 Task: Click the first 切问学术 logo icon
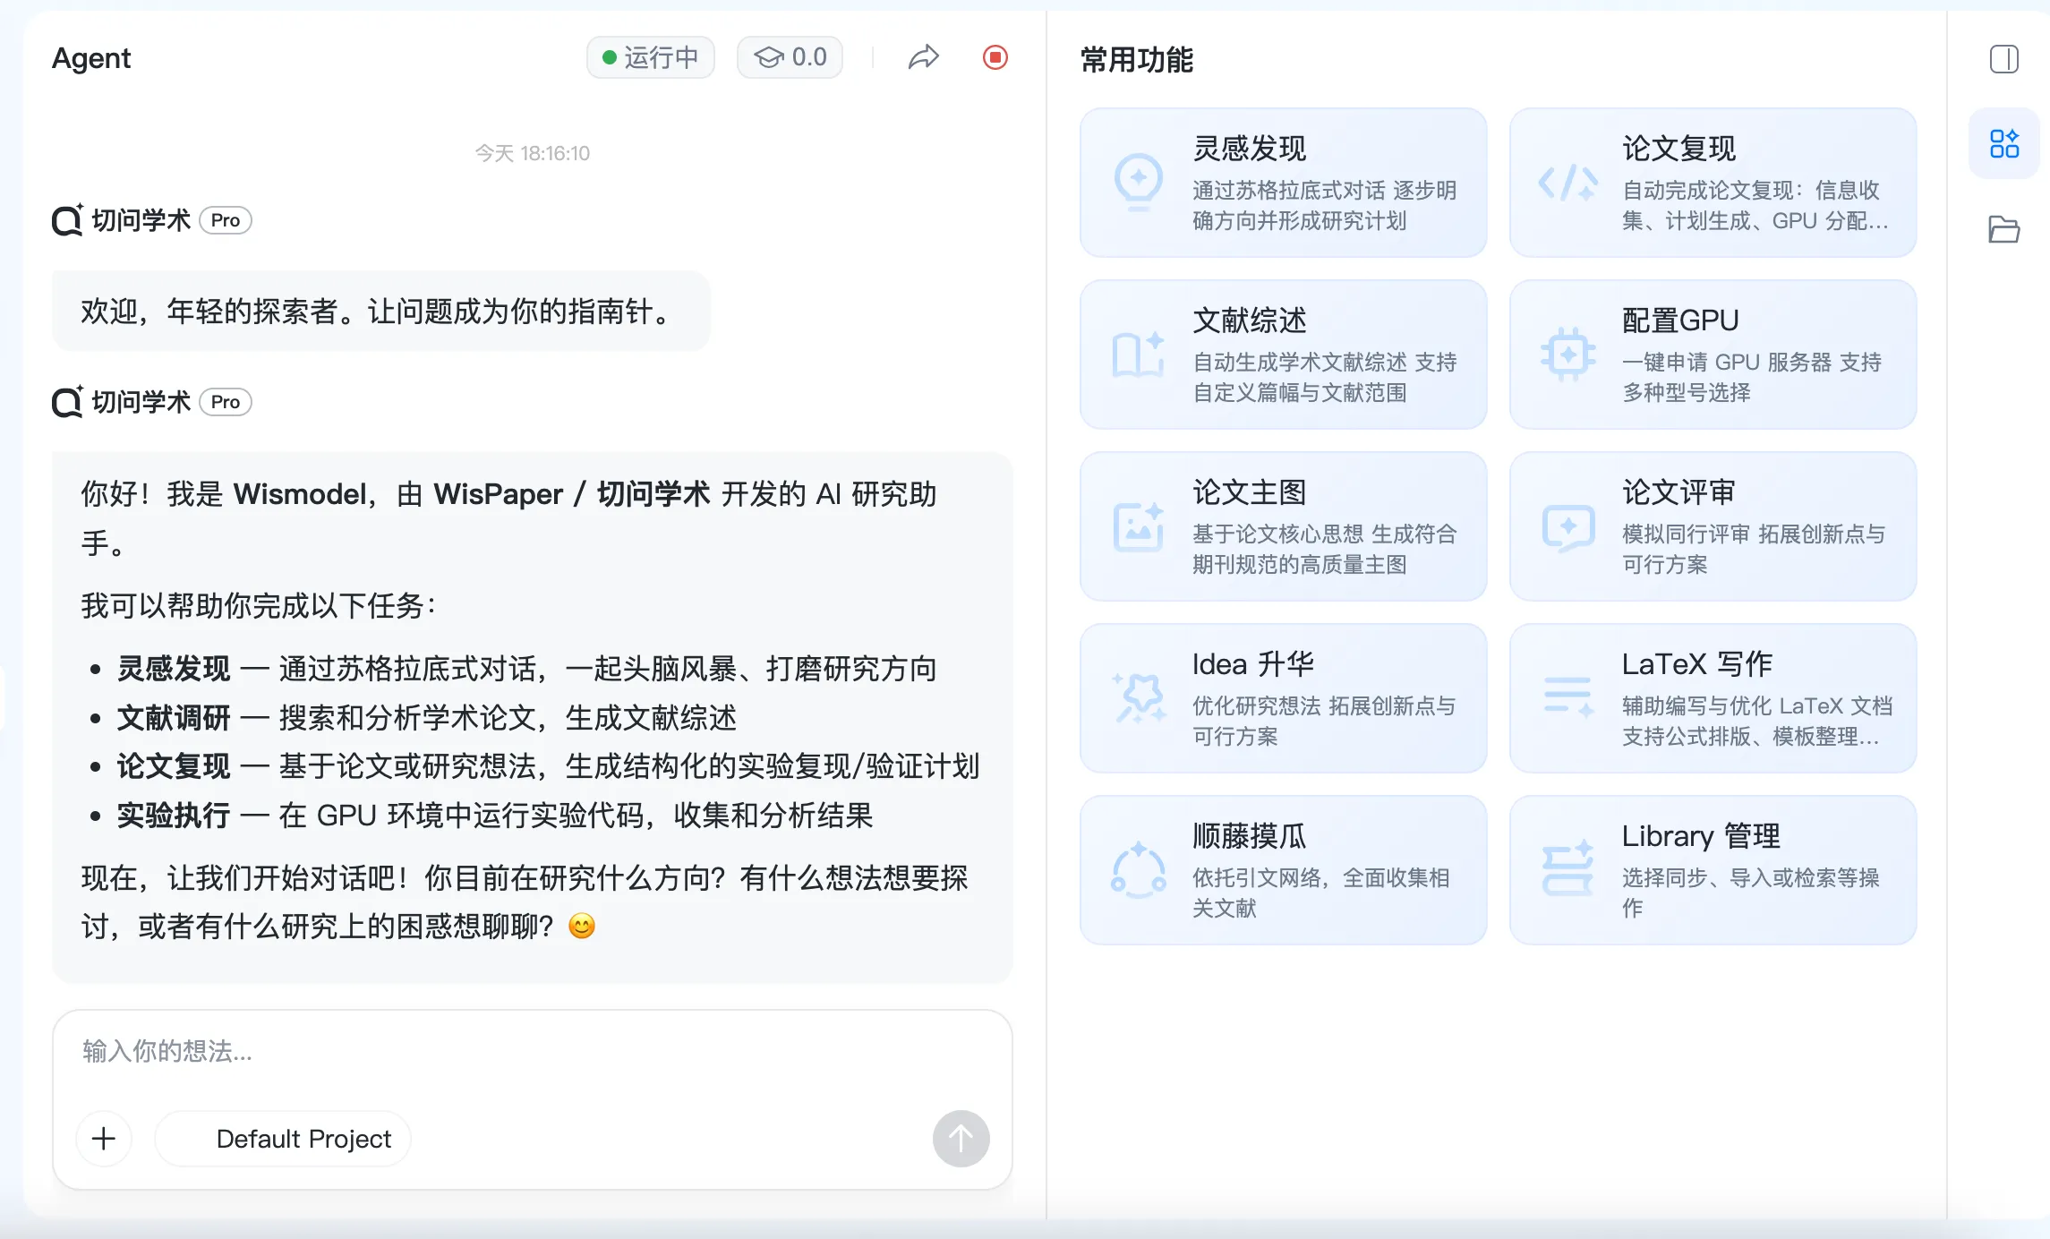(67, 220)
